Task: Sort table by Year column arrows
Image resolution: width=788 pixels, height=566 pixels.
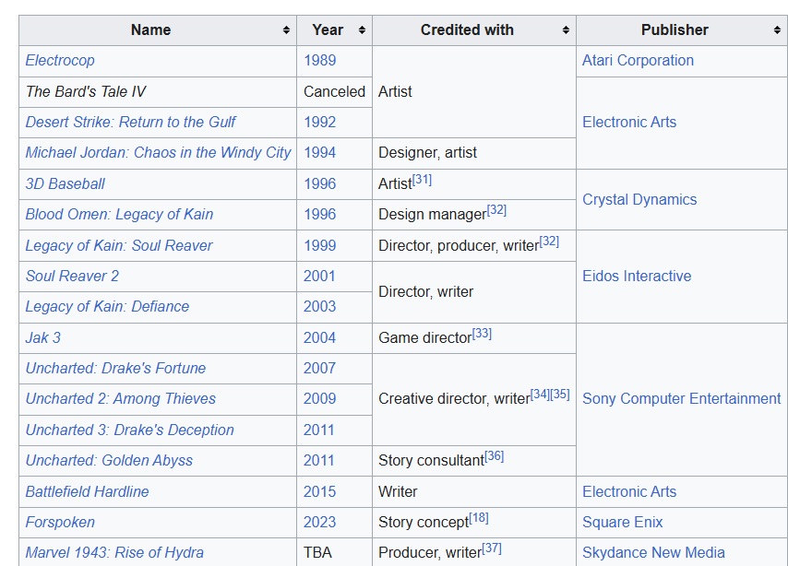Action: click(362, 30)
